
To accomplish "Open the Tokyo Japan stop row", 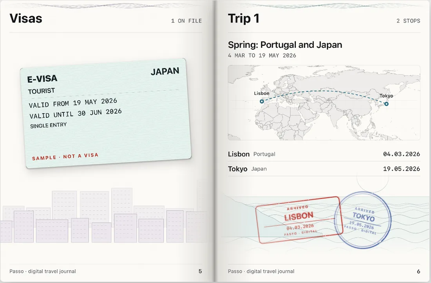I will coord(324,169).
